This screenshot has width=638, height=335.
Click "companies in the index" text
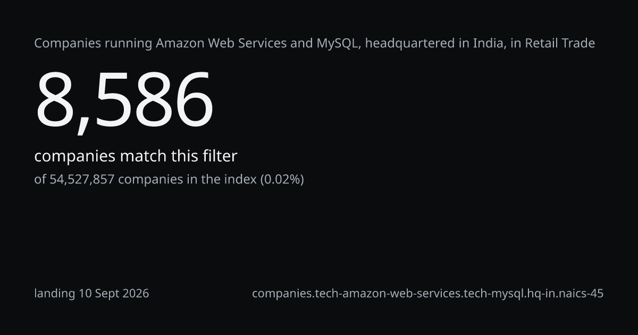point(187,179)
